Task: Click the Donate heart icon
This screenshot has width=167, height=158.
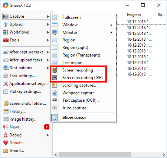Action: coord(6,143)
